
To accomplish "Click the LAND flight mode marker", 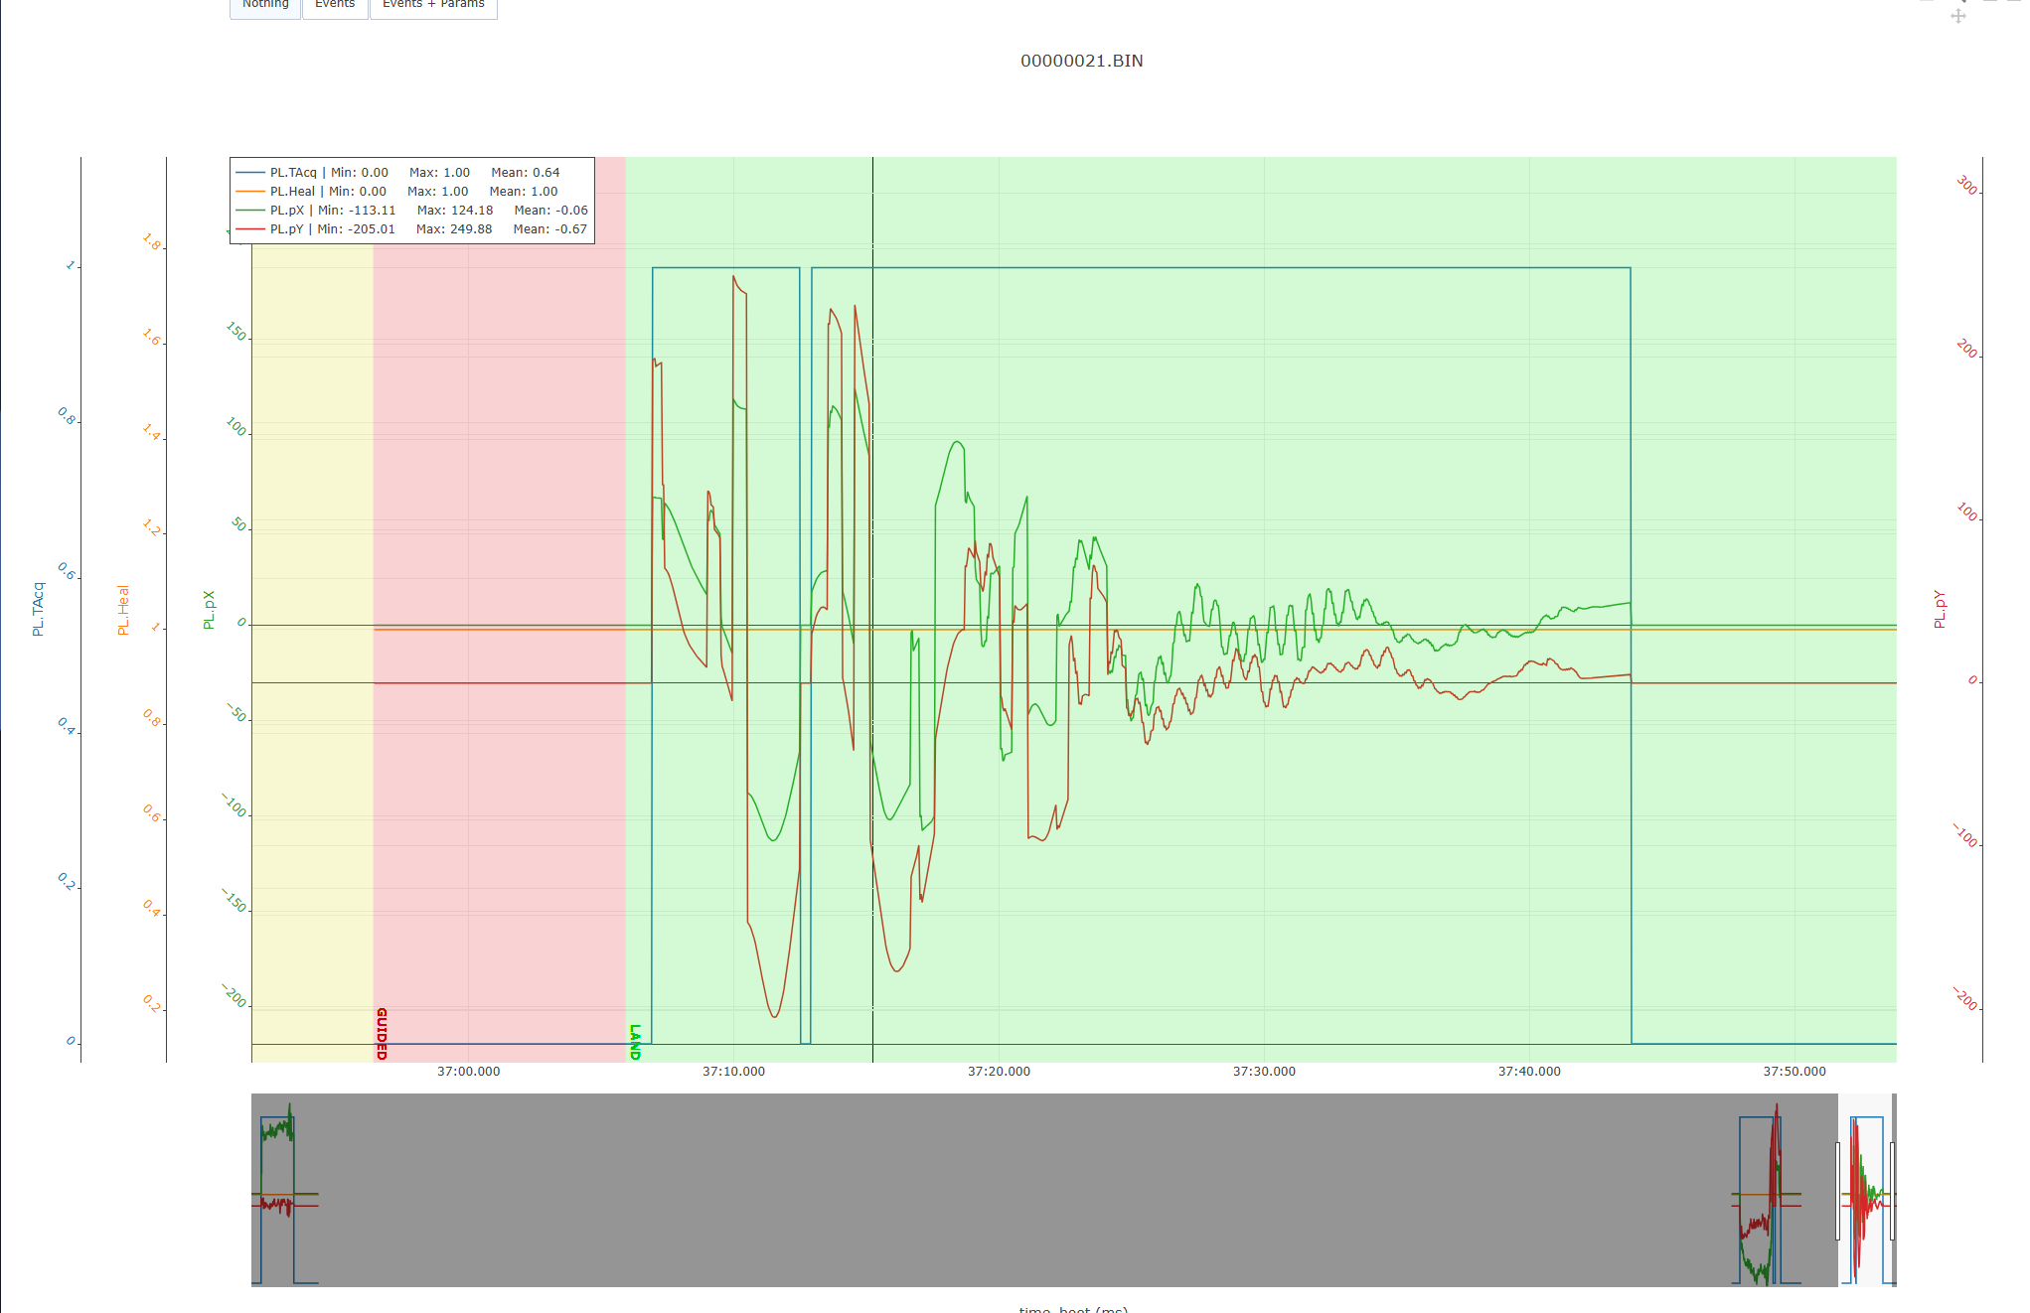I will (635, 1041).
